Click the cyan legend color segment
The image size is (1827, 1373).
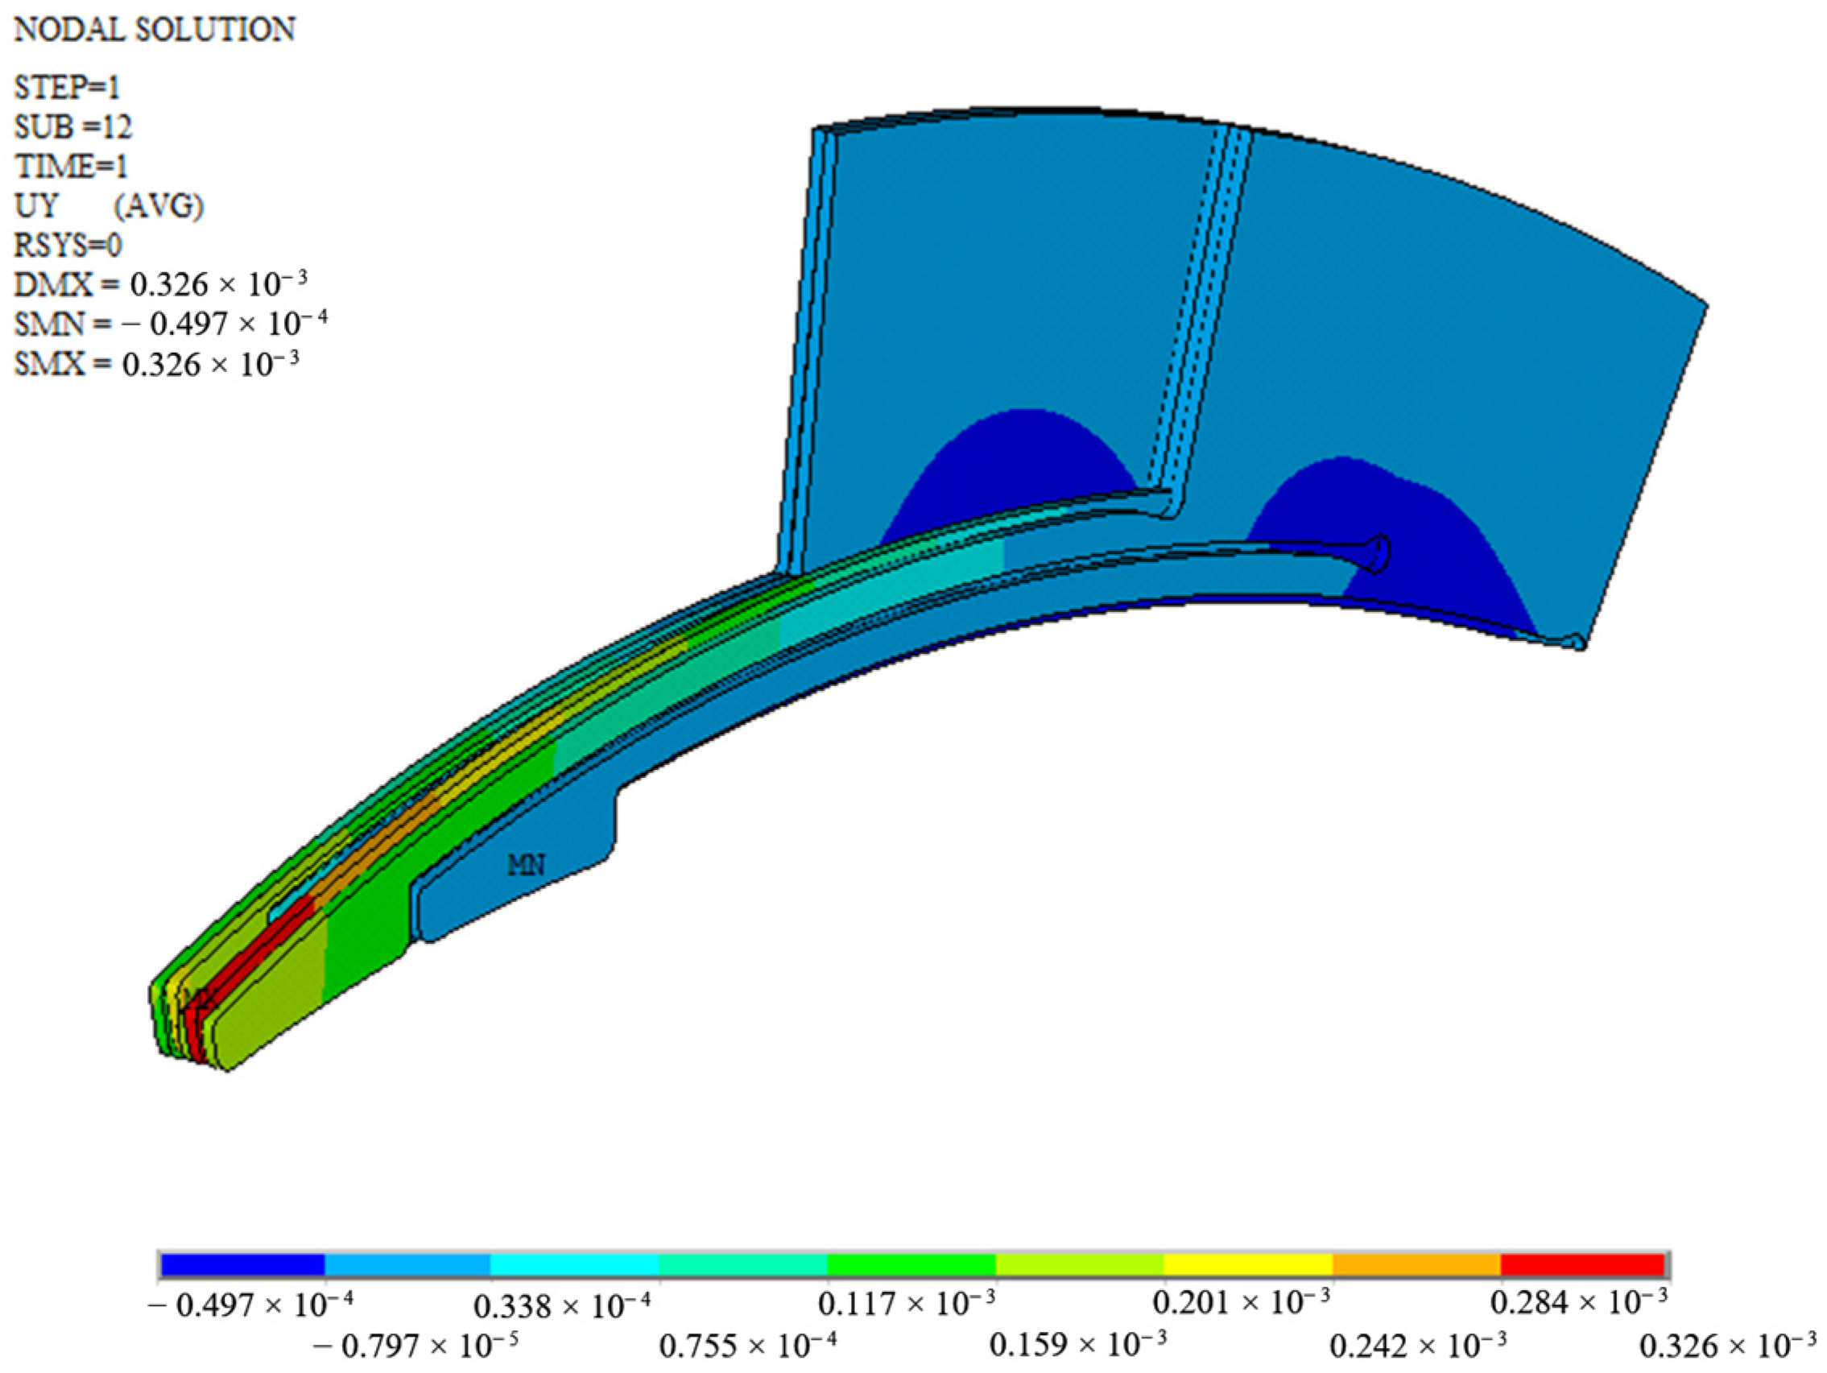pyautogui.click(x=574, y=1265)
